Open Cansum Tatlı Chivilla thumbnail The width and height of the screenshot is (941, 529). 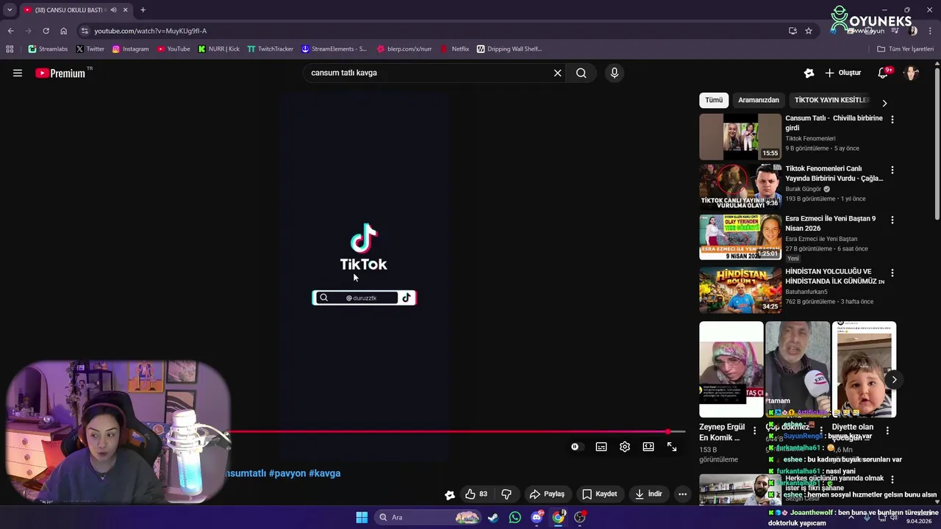coord(740,137)
